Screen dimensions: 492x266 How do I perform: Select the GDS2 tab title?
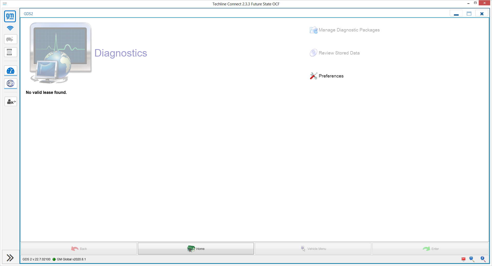click(28, 14)
